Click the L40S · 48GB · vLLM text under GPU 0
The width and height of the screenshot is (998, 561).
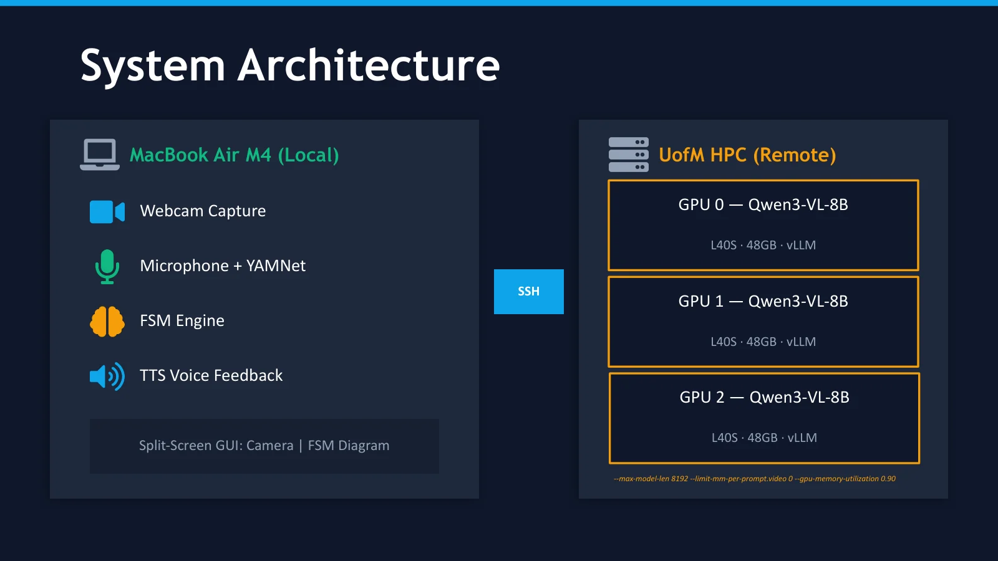[763, 246]
